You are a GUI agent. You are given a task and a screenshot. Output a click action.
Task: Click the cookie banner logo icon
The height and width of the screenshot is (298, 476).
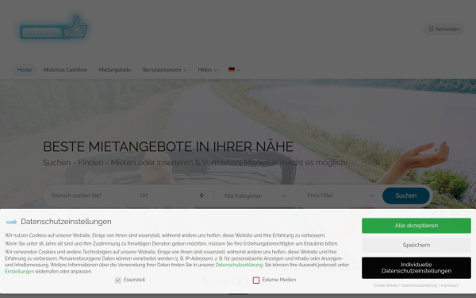[12, 222]
